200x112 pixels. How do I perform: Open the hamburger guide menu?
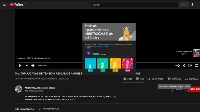coord(4,5)
